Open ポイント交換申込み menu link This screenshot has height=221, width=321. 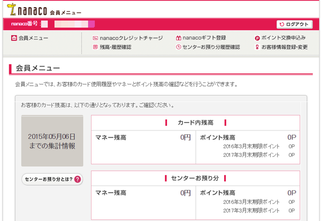pyautogui.click(x=280, y=38)
